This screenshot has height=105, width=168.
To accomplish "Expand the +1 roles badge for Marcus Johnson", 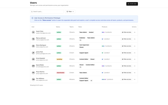I will [x=80, y=40].
